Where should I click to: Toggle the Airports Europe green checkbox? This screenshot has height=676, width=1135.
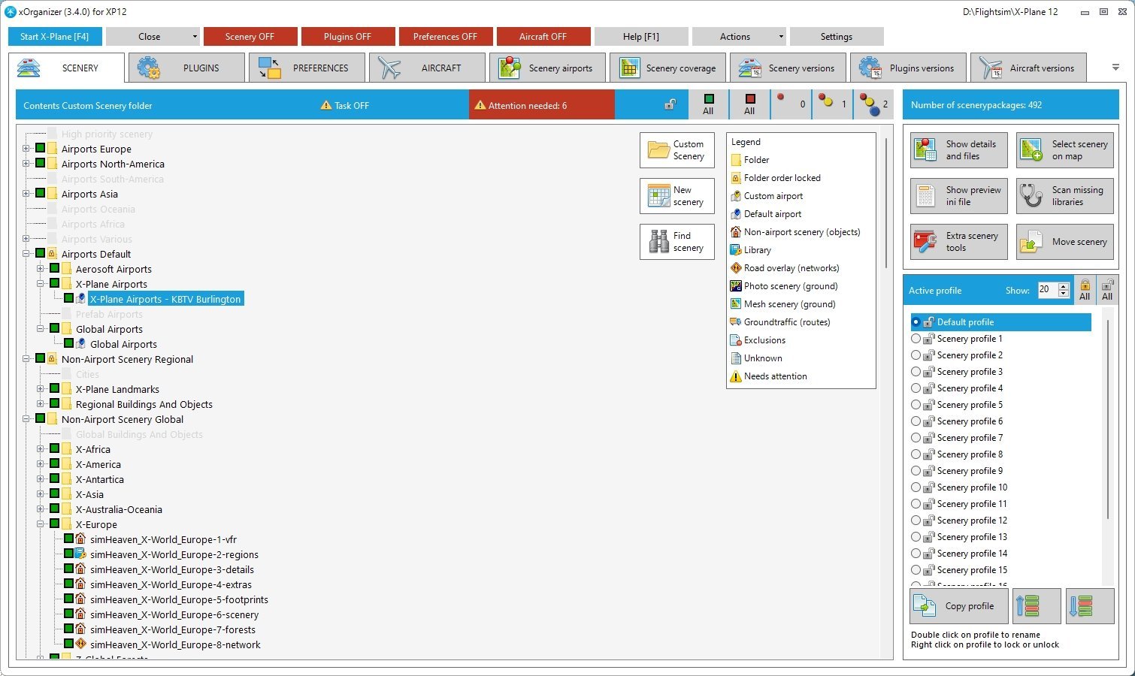[41, 149]
